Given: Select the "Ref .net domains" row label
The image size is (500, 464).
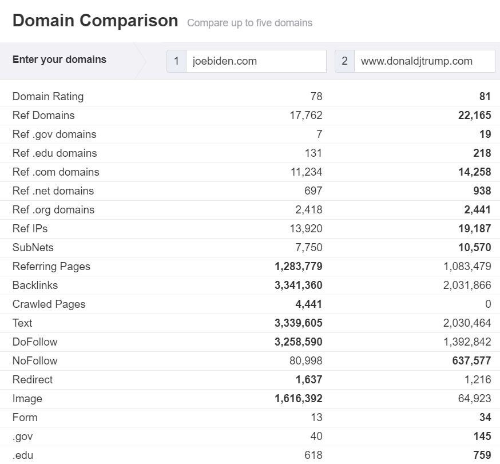Looking at the screenshot, I should (x=53, y=191).
